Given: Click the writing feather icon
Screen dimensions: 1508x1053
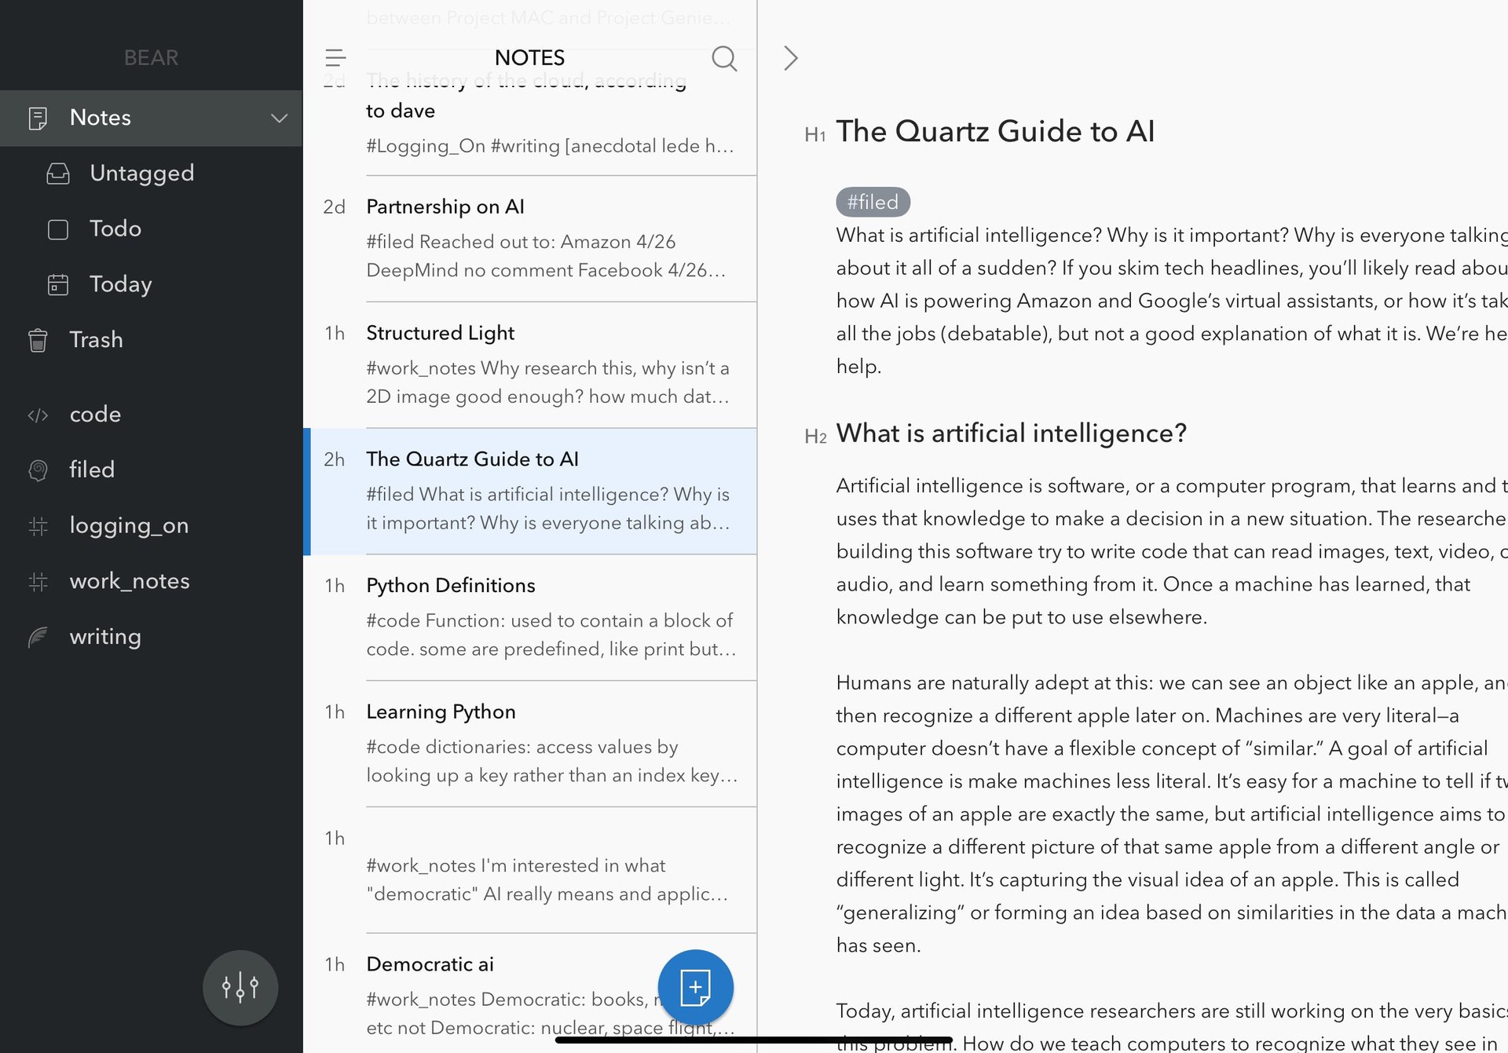Looking at the screenshot, I should (x=38, y=637).
